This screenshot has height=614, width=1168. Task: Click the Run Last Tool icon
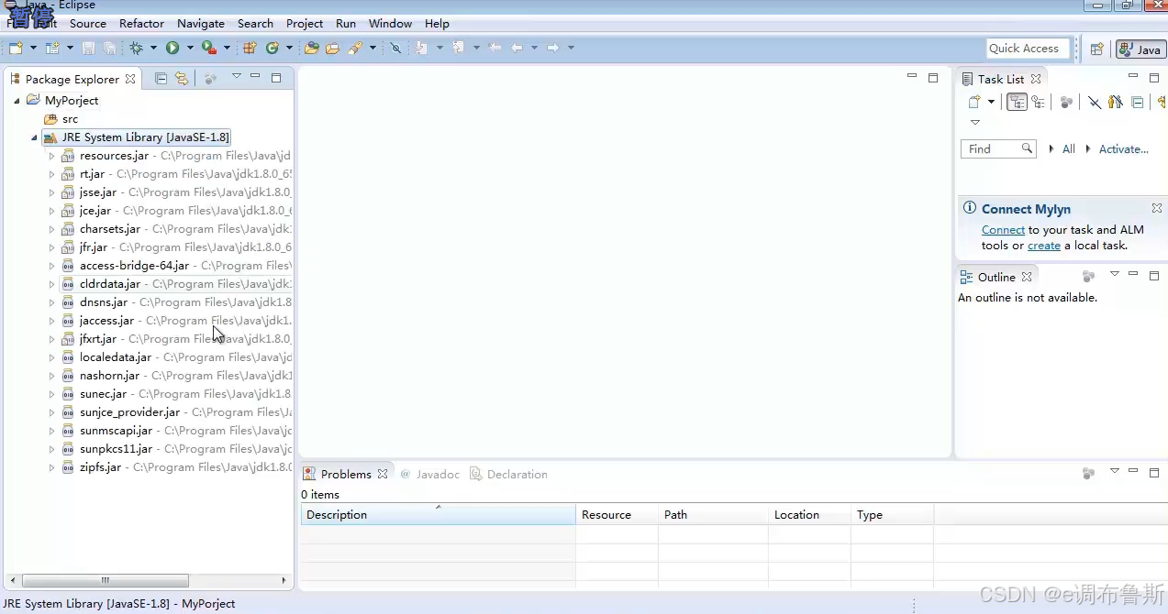(209, 48)
